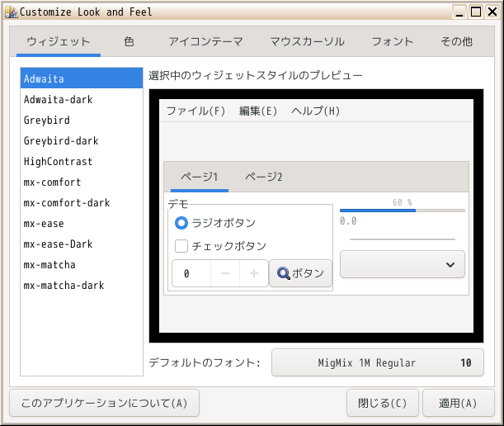Pick the mx-comfort-dark theme
The image size is (504, 426).
[82, 203]
